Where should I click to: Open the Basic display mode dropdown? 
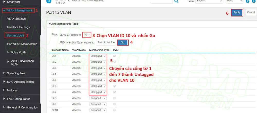coord(234,1)
